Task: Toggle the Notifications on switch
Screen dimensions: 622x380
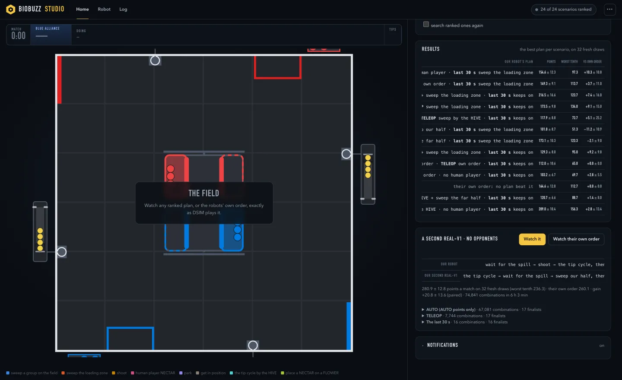Action: (x=602, y=345)
